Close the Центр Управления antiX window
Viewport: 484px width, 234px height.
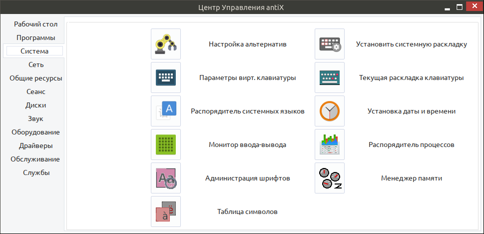click(x=475, y=6)
